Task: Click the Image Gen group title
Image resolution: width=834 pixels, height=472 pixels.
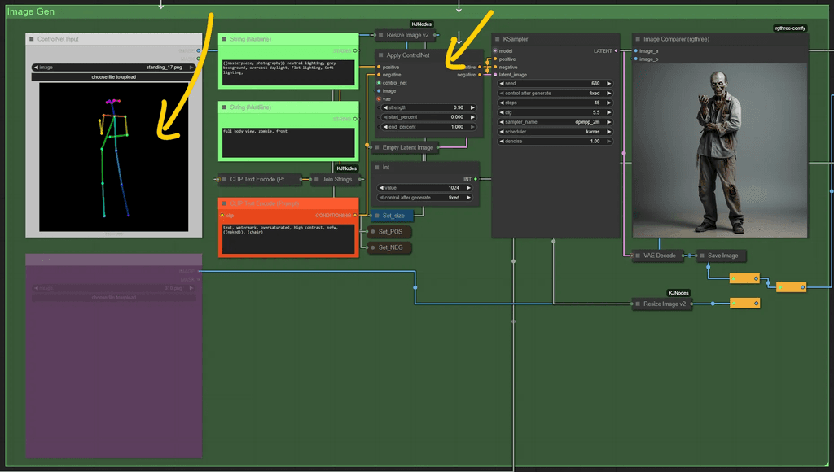Action: (x=29, y=11)
